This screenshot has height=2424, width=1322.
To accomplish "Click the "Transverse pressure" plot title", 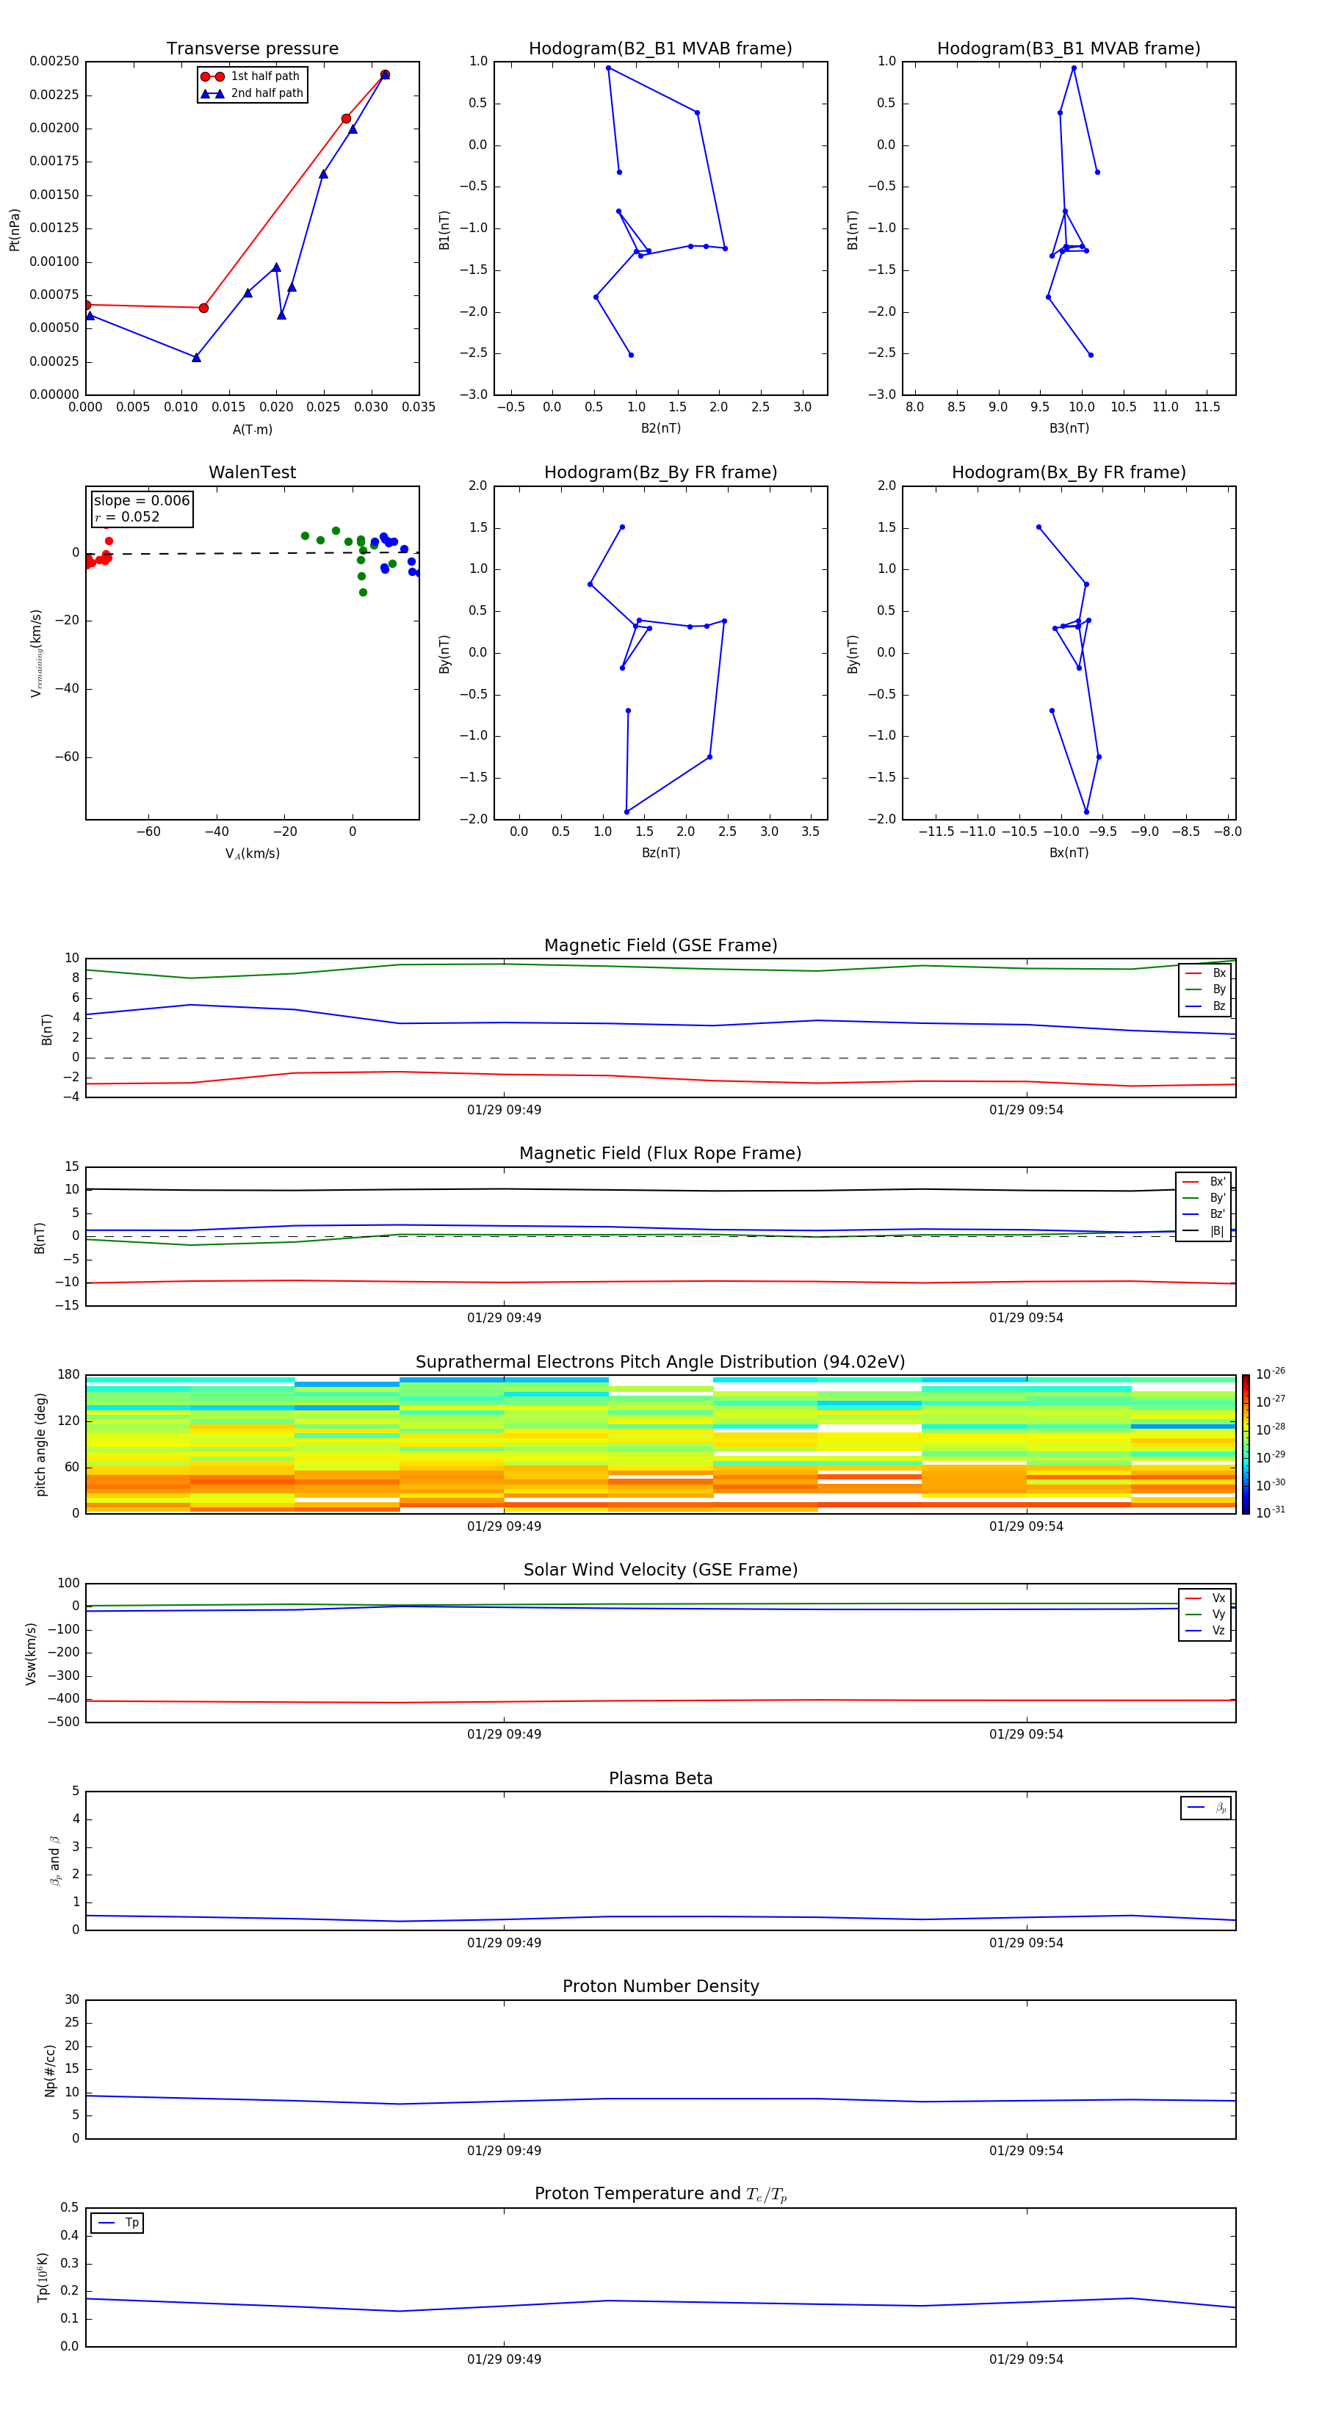I will click(x=252, y=49).
